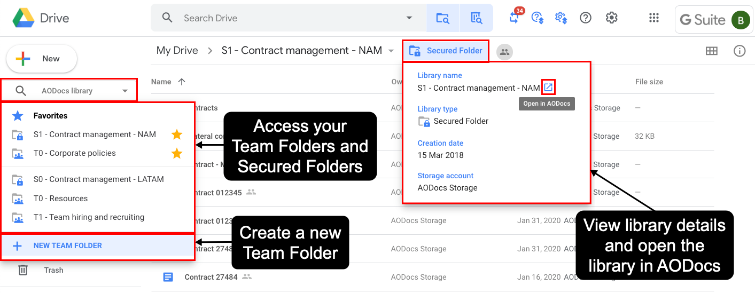Screen dimensions: 755x293
Task: Select S0 - Contract management - LATAM library
Action: click(x=98, y=179)
